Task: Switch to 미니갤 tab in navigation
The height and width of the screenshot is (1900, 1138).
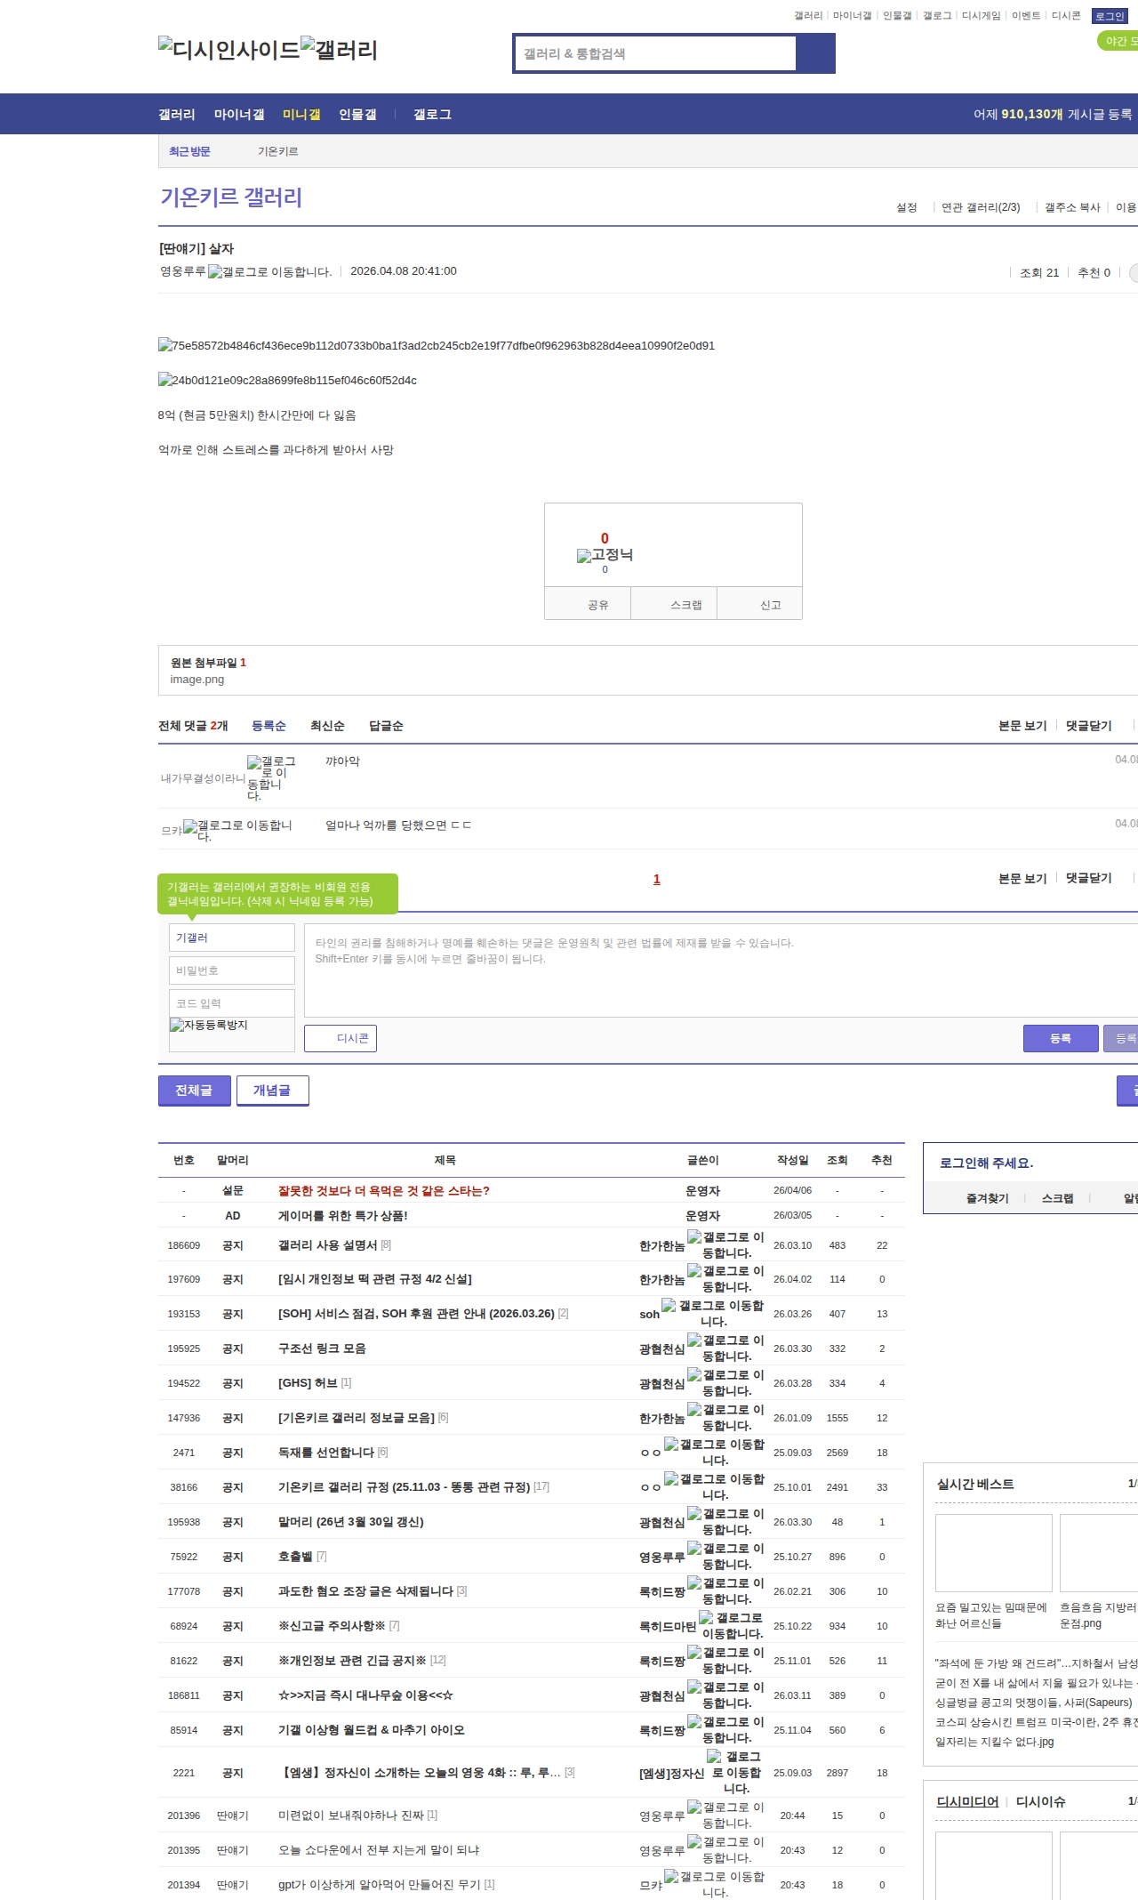Action: coord(301,115)
